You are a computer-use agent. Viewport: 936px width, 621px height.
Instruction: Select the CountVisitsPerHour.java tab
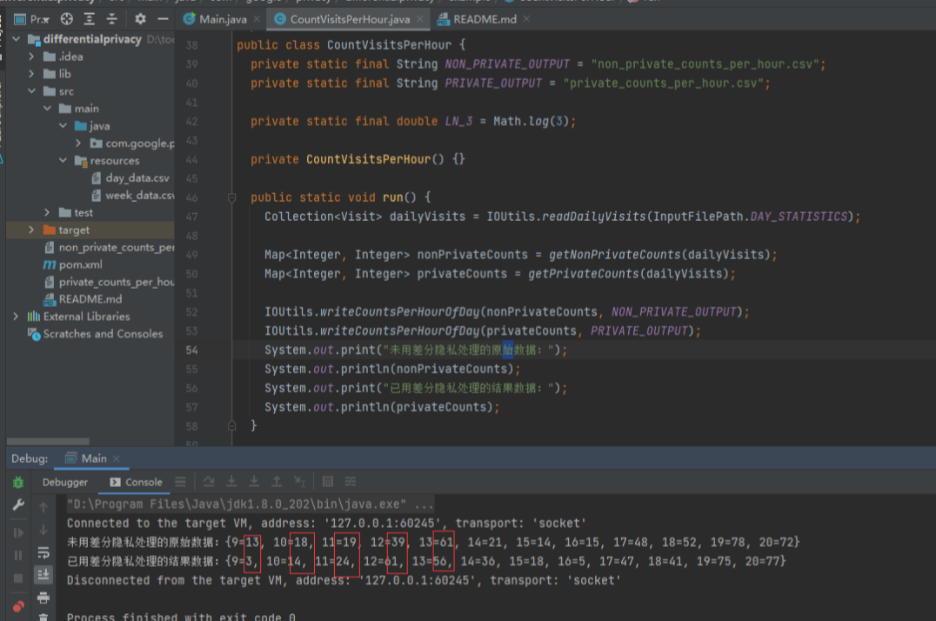(349, 19)
